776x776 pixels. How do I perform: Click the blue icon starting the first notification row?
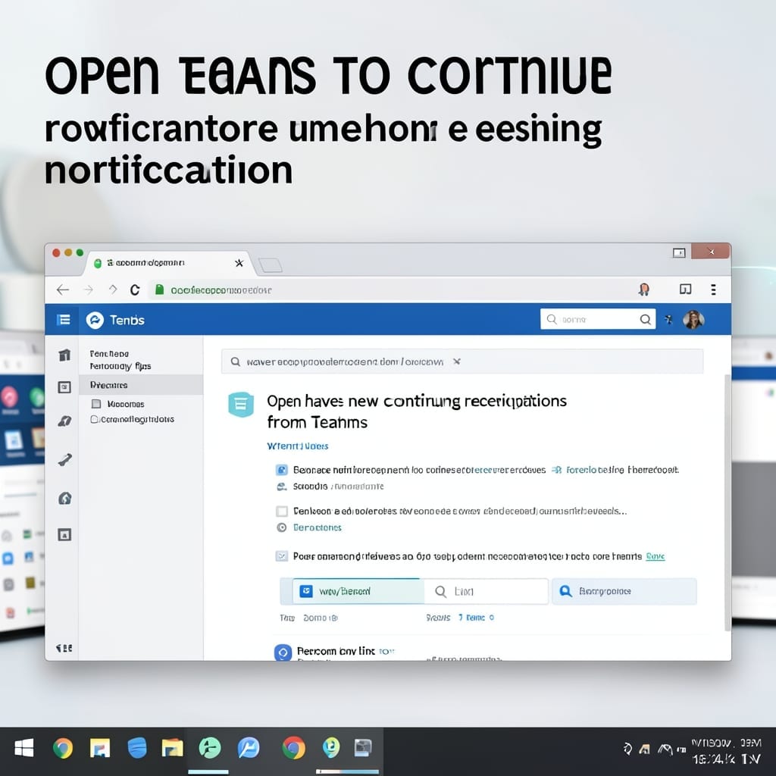tap(282, 470)
